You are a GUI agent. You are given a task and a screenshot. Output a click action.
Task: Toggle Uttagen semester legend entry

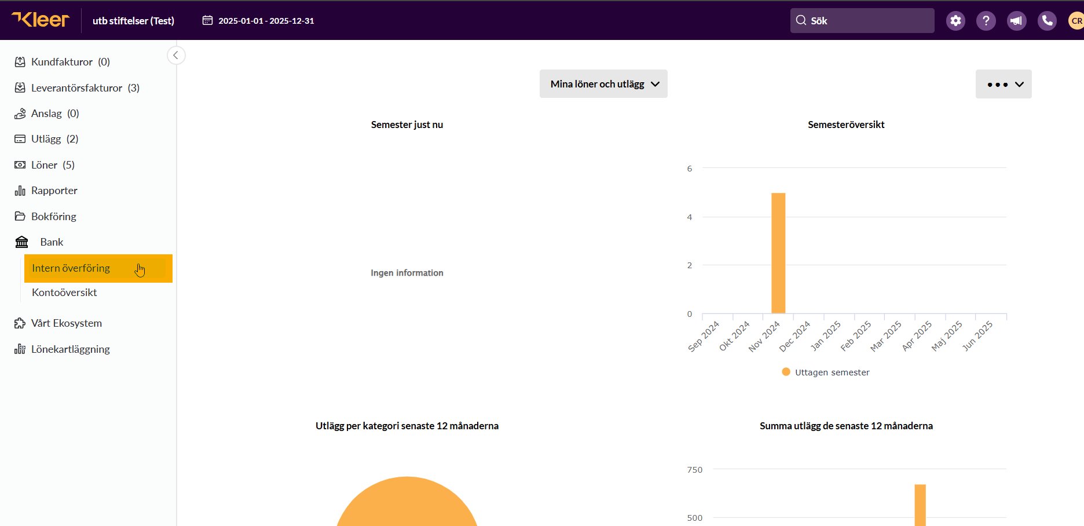click(x=826, y=372)
